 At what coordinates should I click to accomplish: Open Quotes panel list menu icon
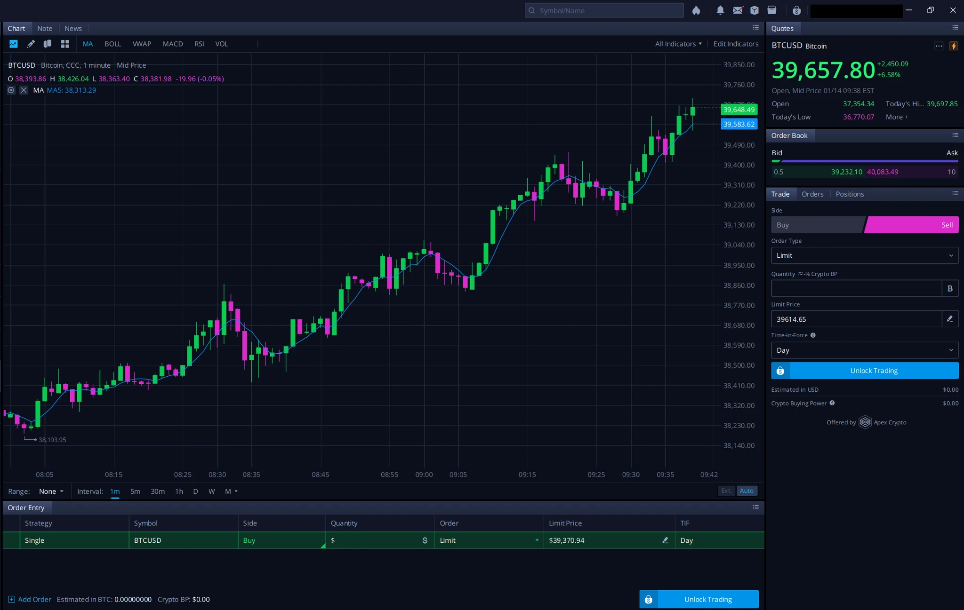pyautogui.click(x=955, y=28)
